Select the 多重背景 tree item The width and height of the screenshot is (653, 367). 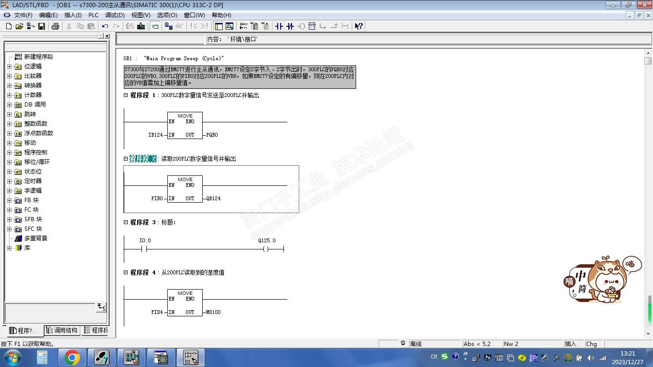pos(36,238)
